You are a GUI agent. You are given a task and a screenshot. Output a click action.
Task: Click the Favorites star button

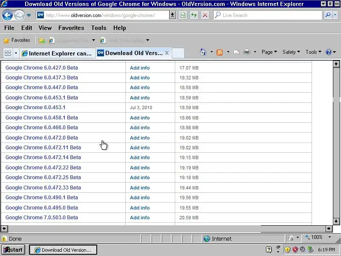click(x=17, y=40)
